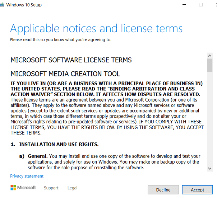The width and height of the screenshot is (217, 198).
Task: Click the Decline button
Action: pyautogui.click(x=163, y=190)
